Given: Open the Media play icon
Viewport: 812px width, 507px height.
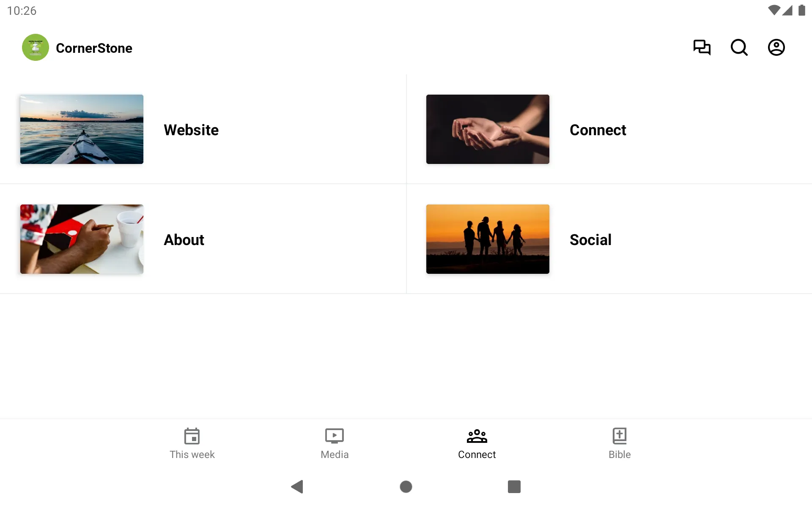Looking at the screenshot, I should [x=334, y=435].
